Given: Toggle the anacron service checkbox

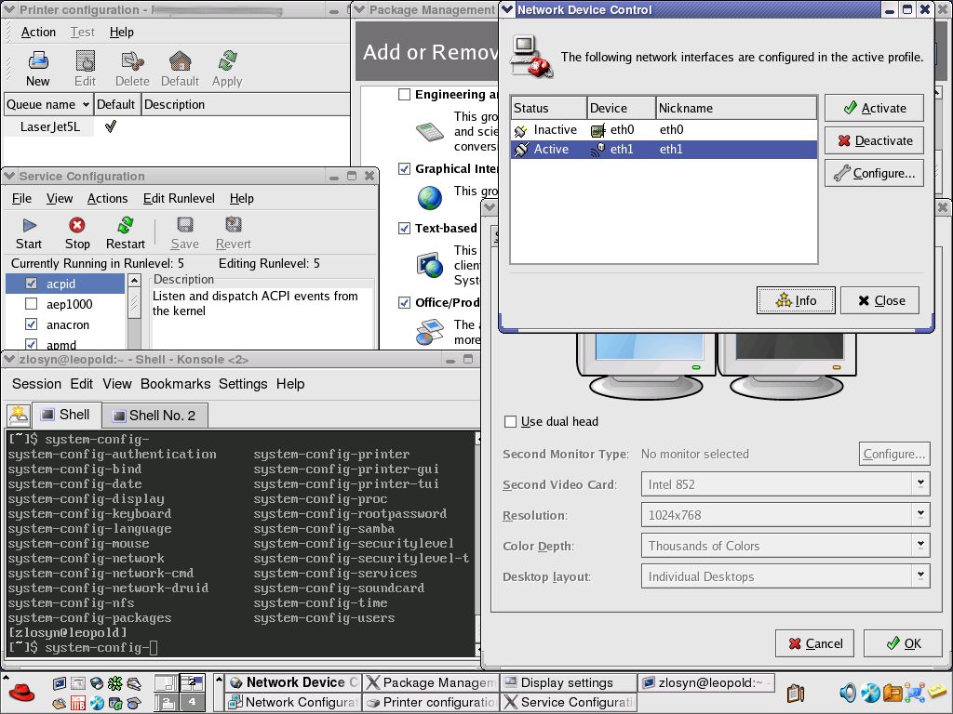Looking at the screenshot, I should coord(32,324).
